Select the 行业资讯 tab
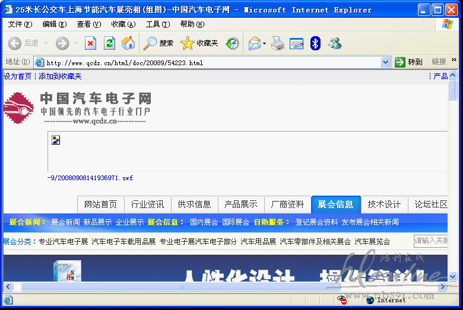463x310 pixels. [147, 204]
